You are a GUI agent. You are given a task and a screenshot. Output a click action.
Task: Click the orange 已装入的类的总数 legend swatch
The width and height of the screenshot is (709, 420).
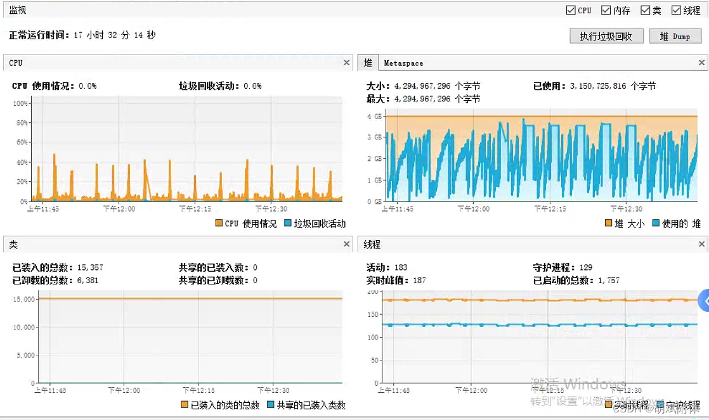click(185, 405)
